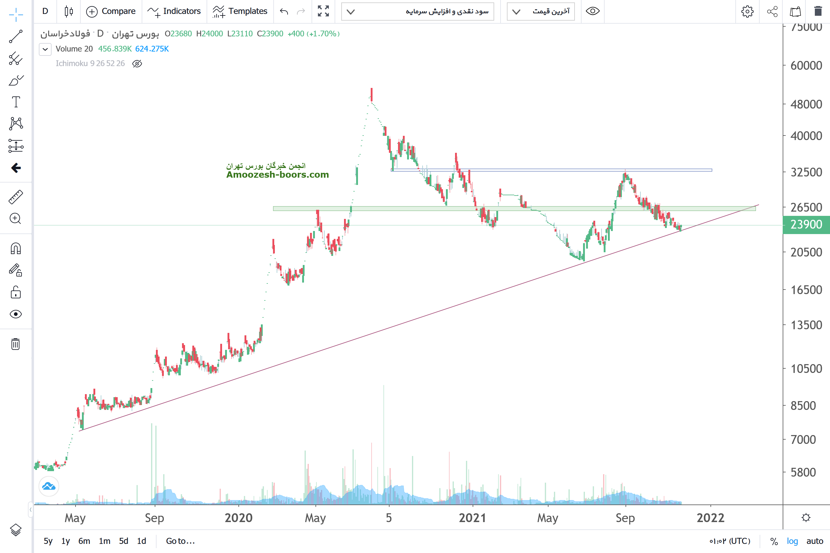Open the chart settings gear icon
830x553 pixels.
(747, 11)
